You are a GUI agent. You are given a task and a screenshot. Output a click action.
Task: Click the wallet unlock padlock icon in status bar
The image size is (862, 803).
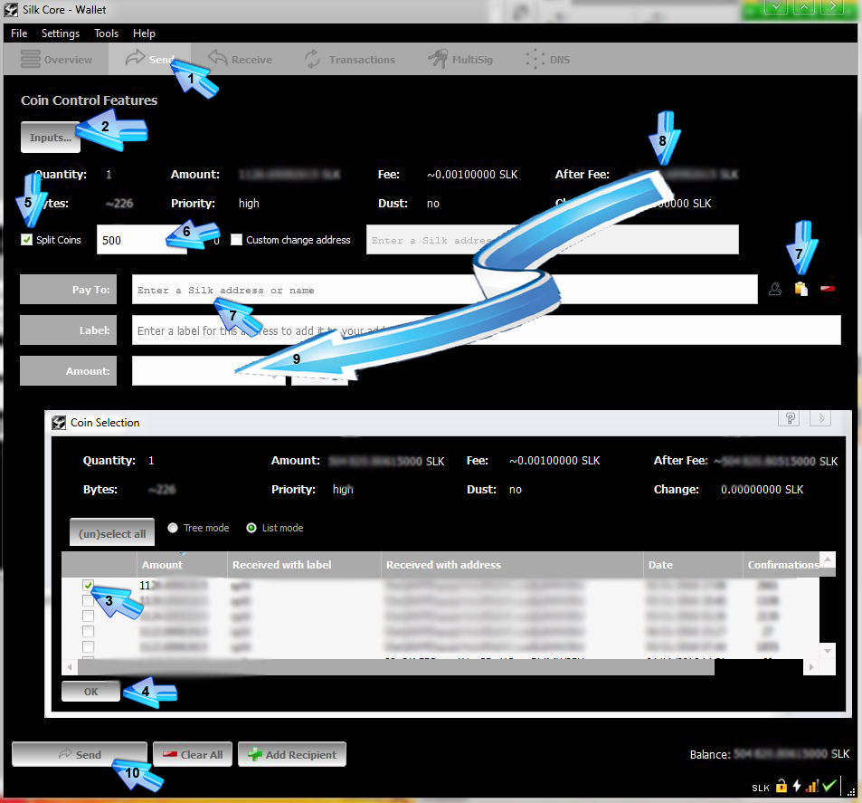tap(781, 786)
